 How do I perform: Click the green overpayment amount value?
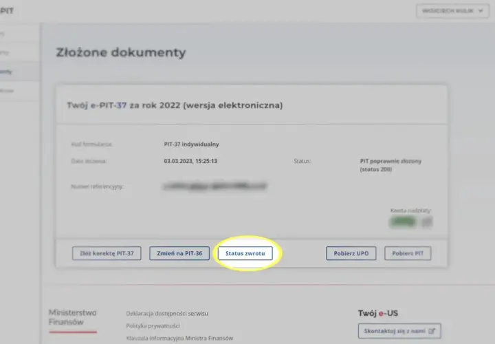coord(404,222)
